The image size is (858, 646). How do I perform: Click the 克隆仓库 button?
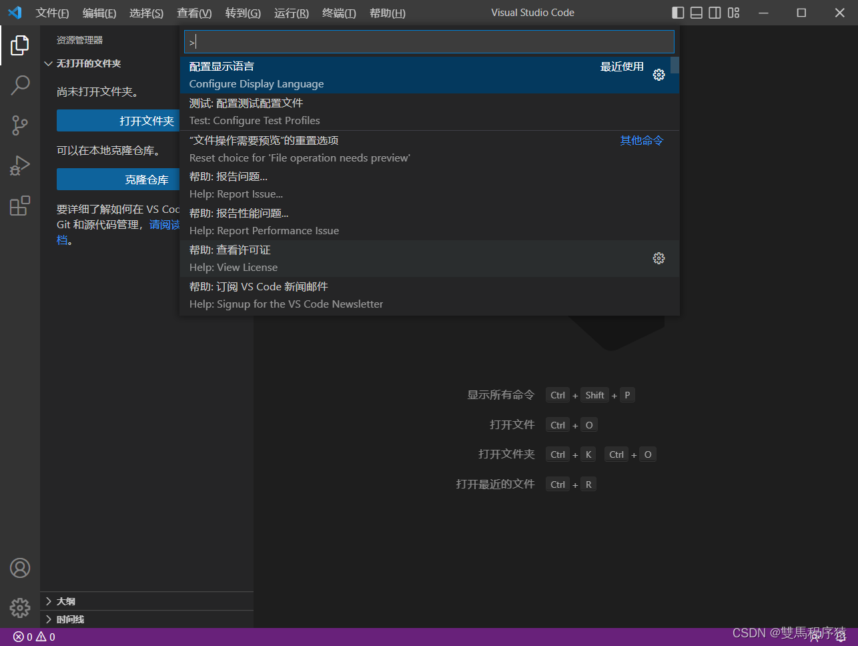pos(119,180)
